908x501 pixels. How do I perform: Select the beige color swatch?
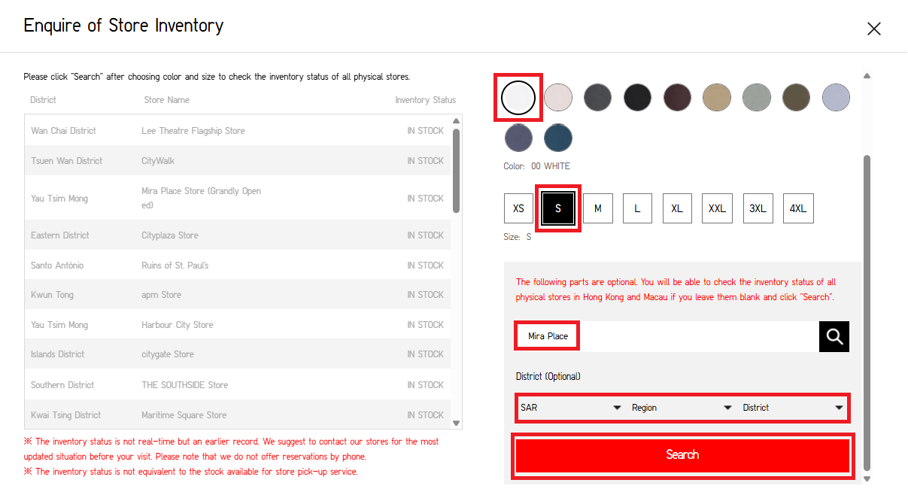click(717, 97)
